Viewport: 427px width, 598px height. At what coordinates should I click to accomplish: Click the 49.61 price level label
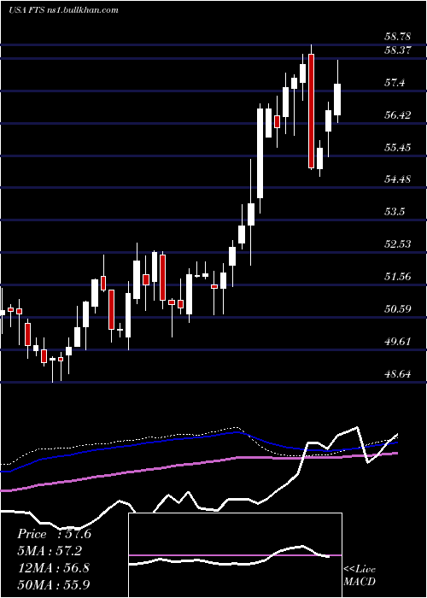point(398,341)
